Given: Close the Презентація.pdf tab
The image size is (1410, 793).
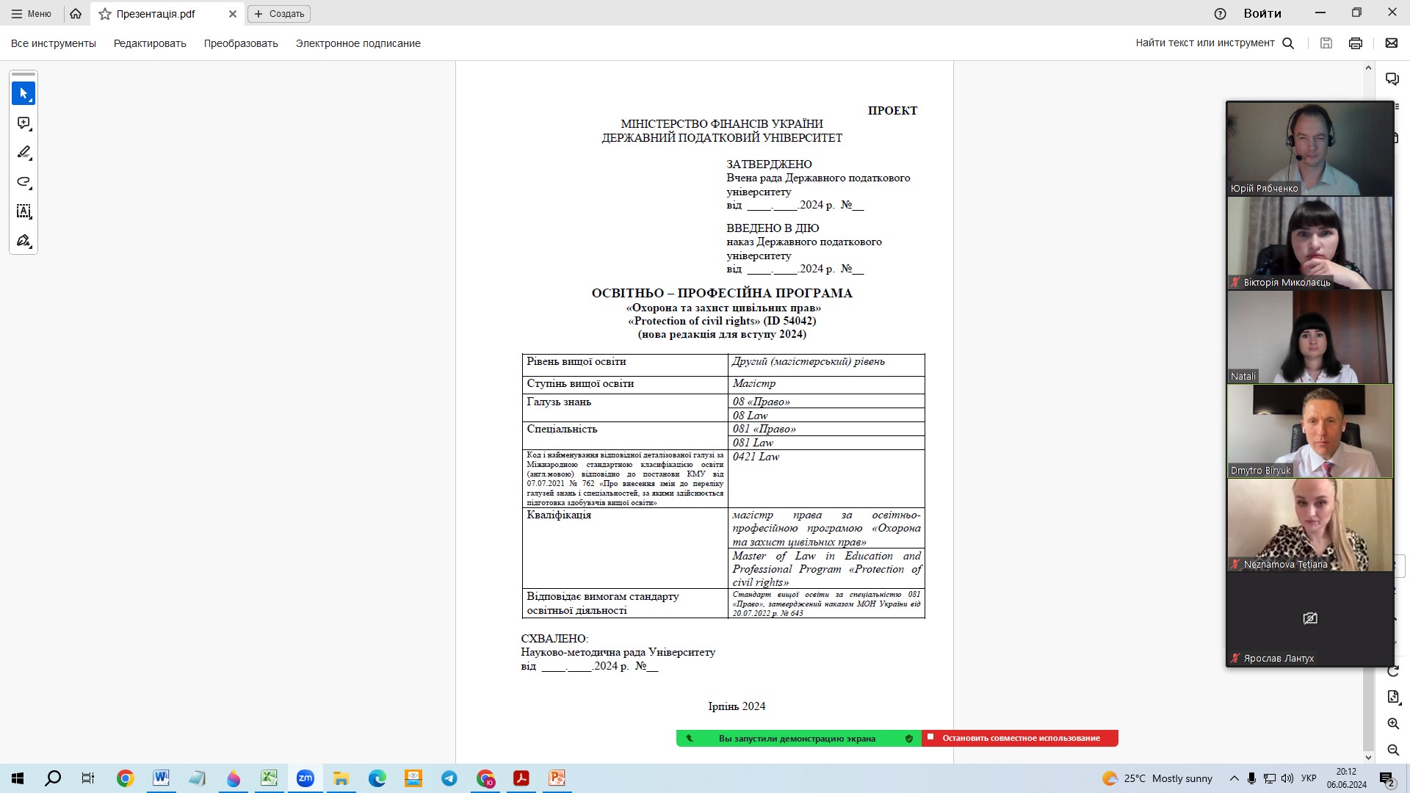Looking at the screenshot, I should (232, 14).
